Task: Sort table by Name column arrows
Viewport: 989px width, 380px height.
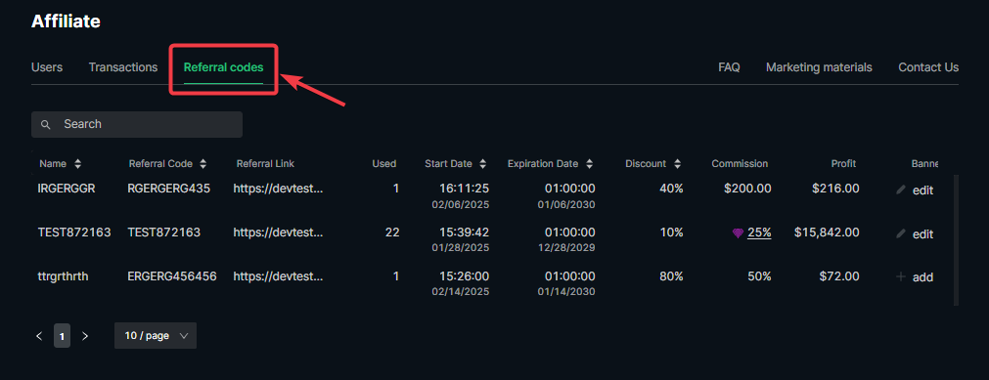Action: tap(77, 164)
